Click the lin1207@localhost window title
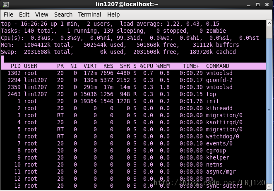The height and width of the screenshot is (191, 274). tap(127, 4)
